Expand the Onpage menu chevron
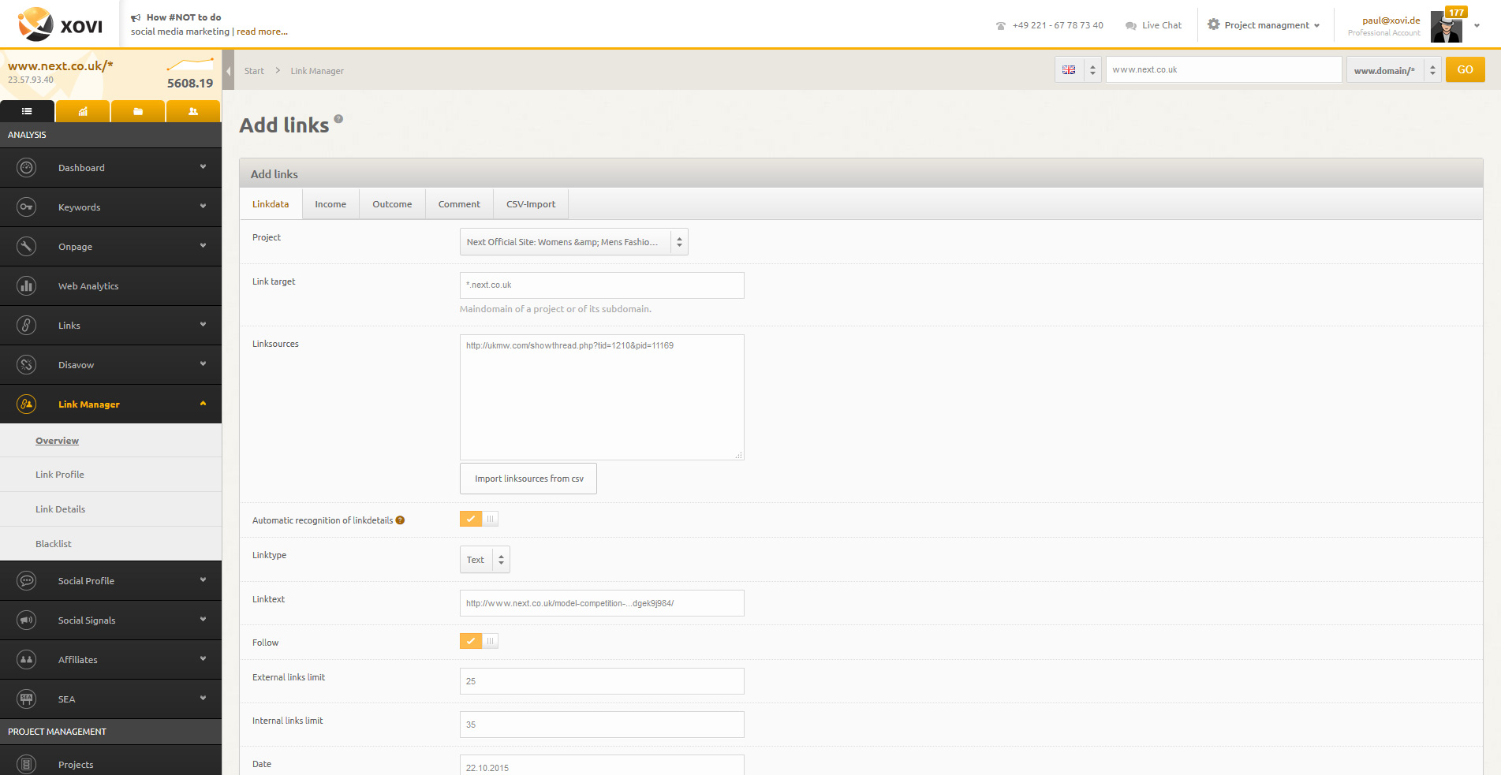The width and height of the screenshot is (1501, 775). click(x=203, y=246)
